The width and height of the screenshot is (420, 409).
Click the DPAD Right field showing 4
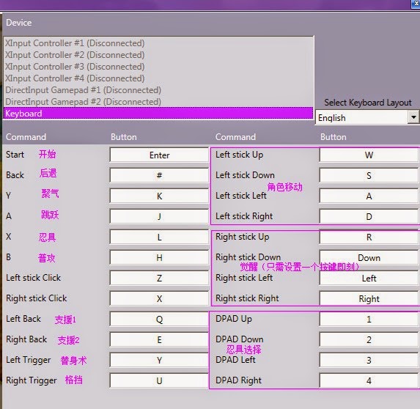click(x=369, y=380)
